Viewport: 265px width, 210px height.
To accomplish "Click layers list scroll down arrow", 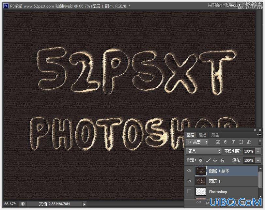I will (x=260, y=197).
